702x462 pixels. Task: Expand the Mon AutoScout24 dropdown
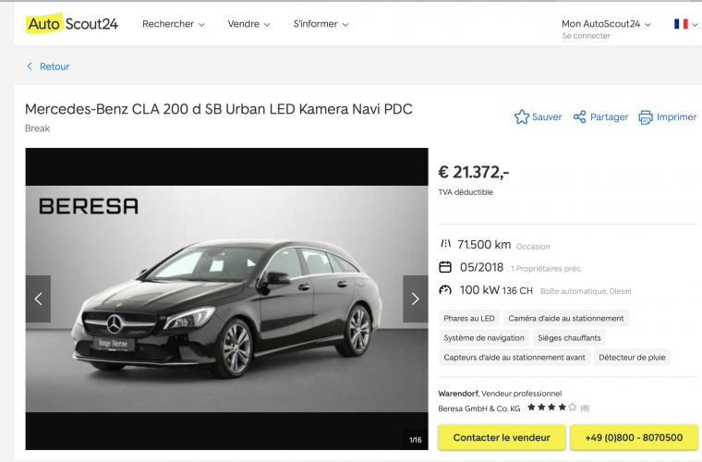(x=606, y=24)
